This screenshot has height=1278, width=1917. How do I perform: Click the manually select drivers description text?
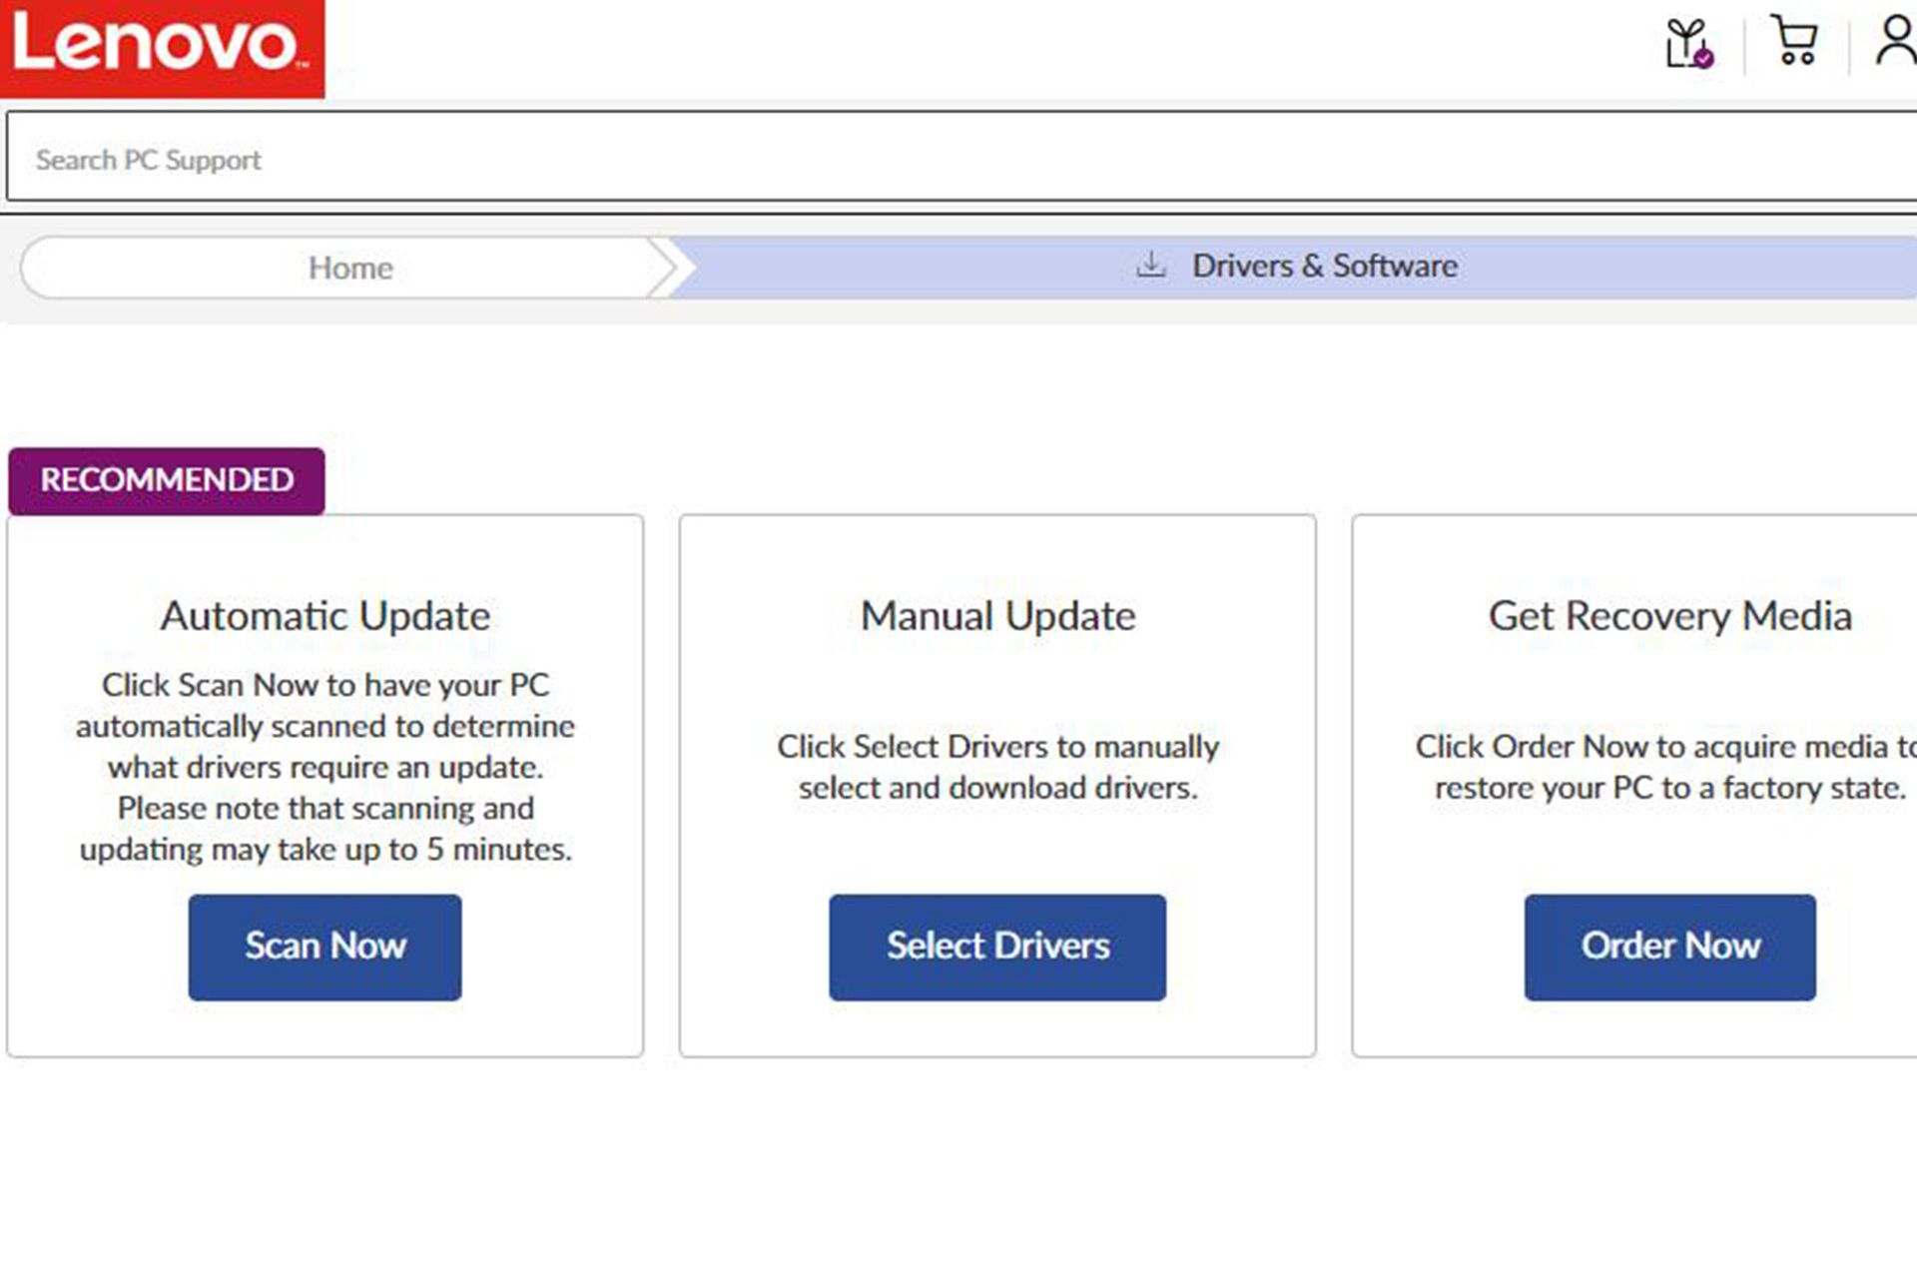pyautogui.click(x=997, y=767)
